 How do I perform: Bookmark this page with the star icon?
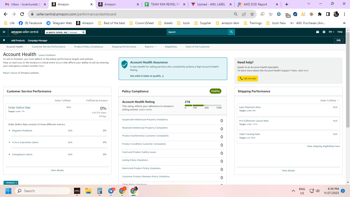[252, 14]
